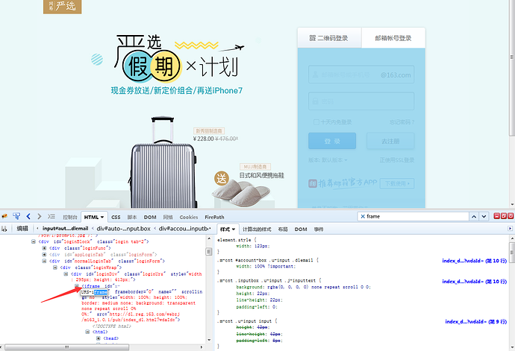This screenshot has height=351, width=515.
Task: Open the command line popup icon
Action: [x=51, y=216]
